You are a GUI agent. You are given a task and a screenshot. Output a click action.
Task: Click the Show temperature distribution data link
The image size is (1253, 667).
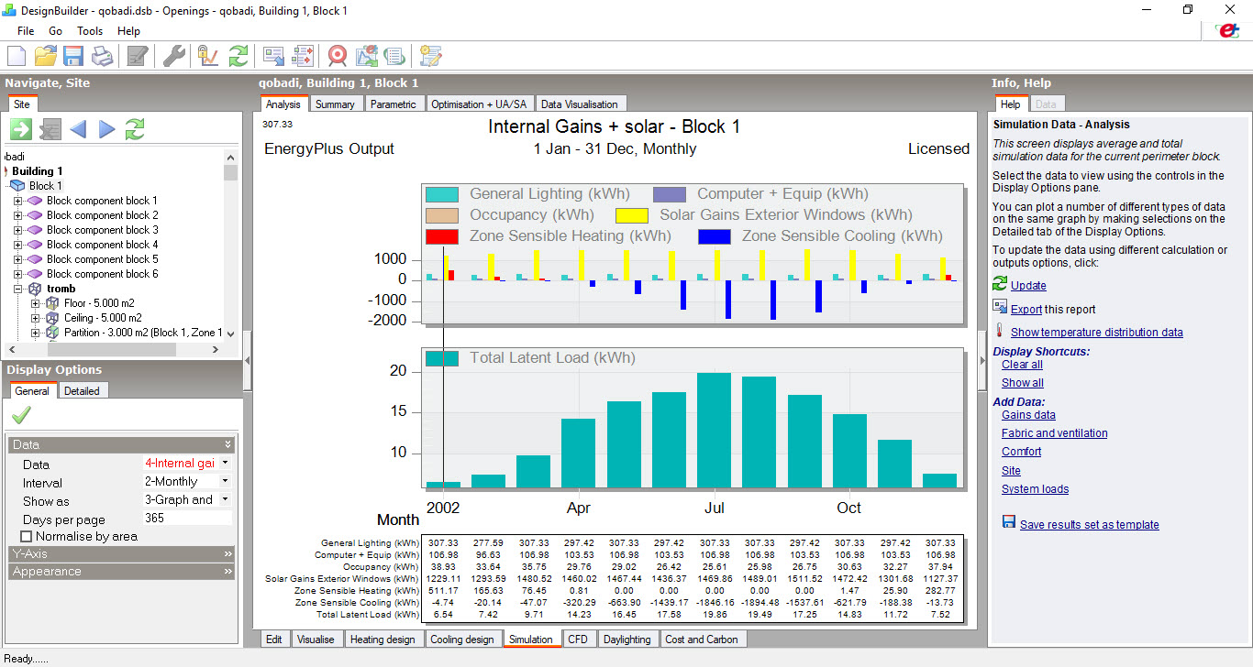pos(1096,333)
